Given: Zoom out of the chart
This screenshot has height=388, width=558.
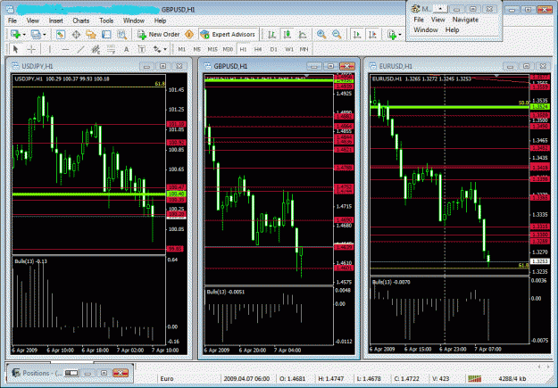Looking at the screenshot, I should [x=337, y=35].
